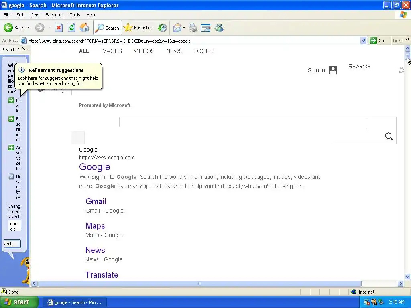Screen dimensions: 411x308
Task: Open the Messenger people icon
Action: (219, 28)
